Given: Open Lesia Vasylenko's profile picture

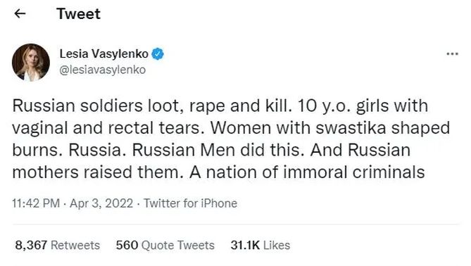Looking at the screenshot, I should coord(31,63).
